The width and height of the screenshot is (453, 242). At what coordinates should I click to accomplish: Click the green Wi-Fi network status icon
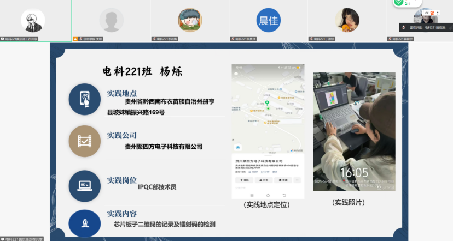399,3
